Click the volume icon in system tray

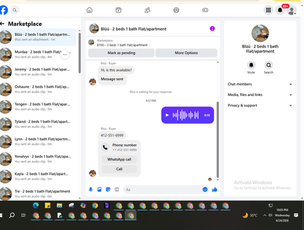(x=271, y=215)
